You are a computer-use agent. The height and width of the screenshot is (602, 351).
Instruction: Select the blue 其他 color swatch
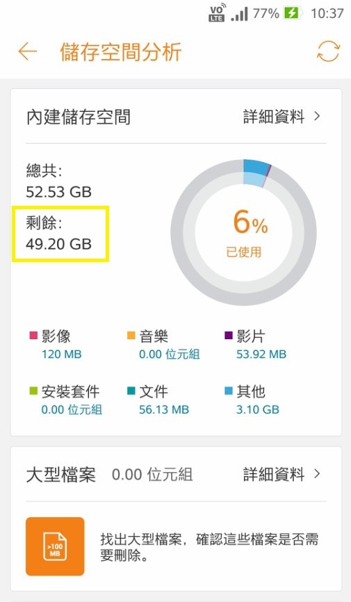229,391
